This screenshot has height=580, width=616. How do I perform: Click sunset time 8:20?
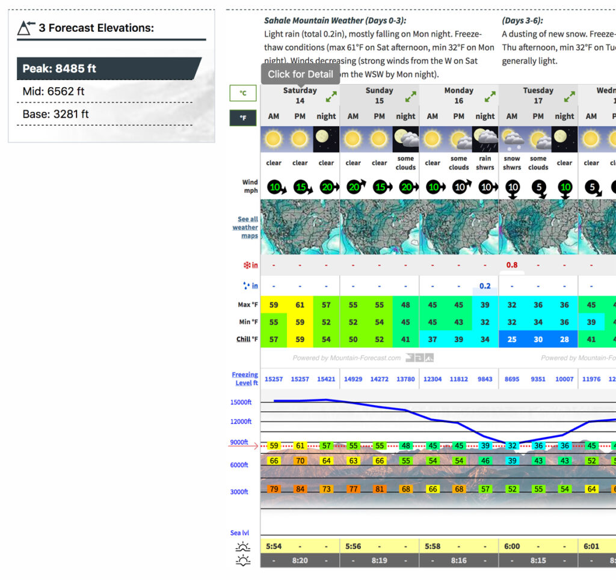point(300,561)
